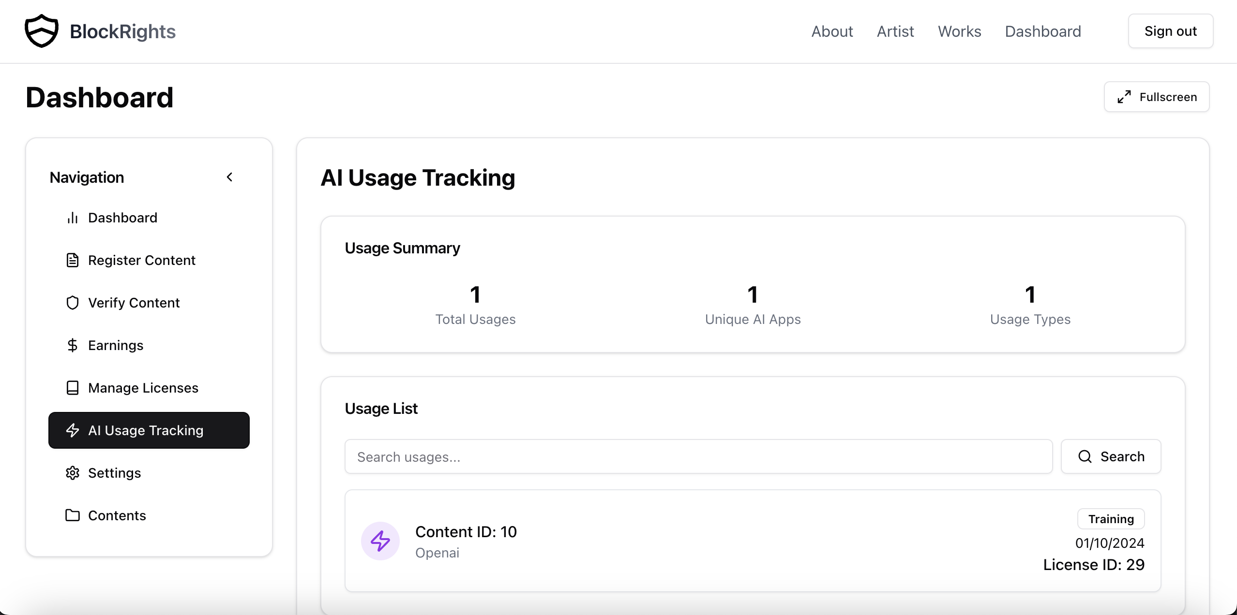This screenshot has width=1237, height=615.
Task: Click the Register Content document icon
Action: point(73,260)
